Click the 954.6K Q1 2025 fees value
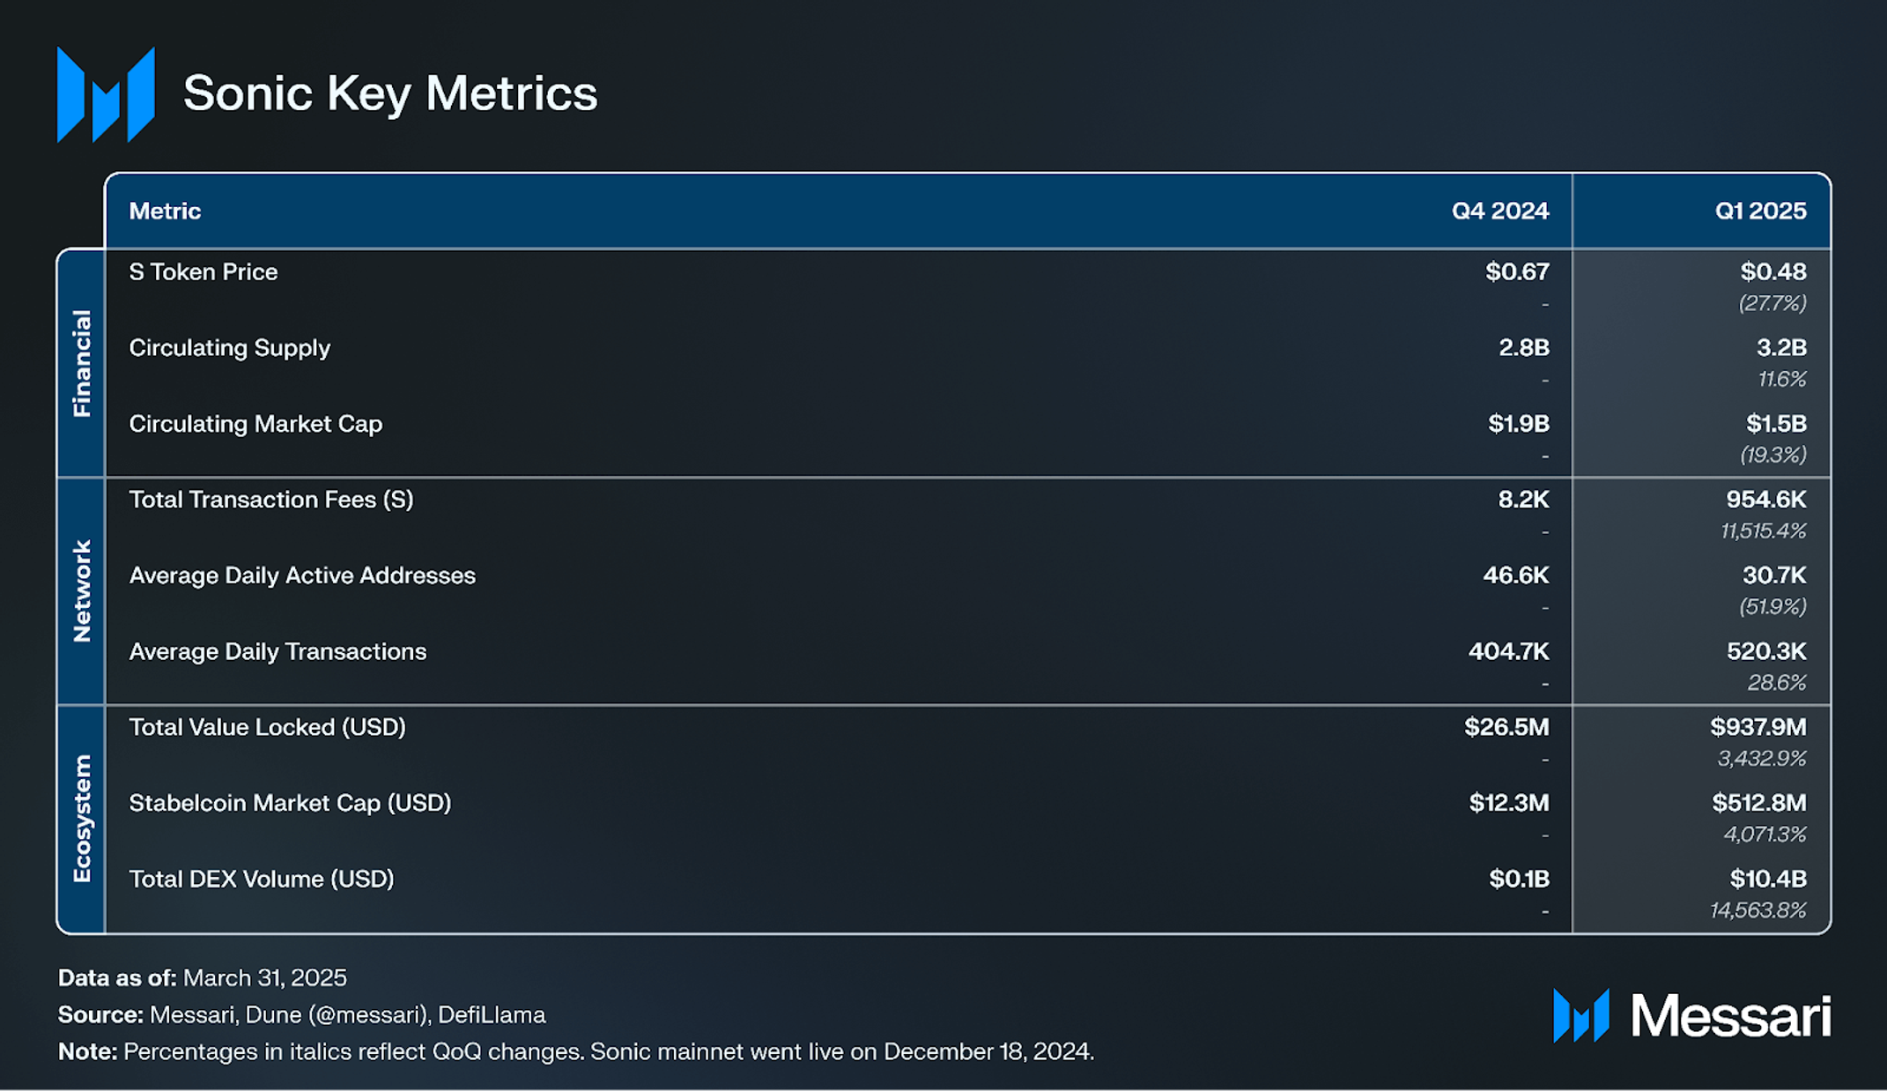Viewport: 1887px width, 1091px height. tap(1766, 500)
